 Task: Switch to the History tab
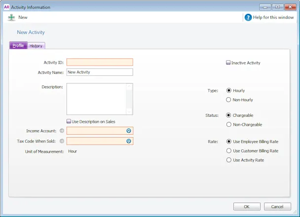pos(36,46)
